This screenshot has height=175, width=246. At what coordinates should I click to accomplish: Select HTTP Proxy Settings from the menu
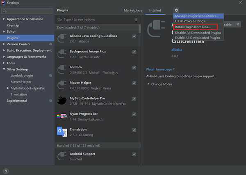pos(191,21)
